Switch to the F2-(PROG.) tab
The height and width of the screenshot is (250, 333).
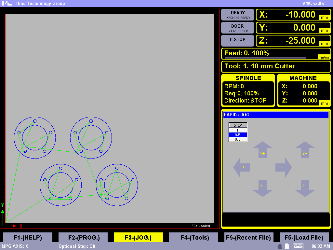point(84,238)
